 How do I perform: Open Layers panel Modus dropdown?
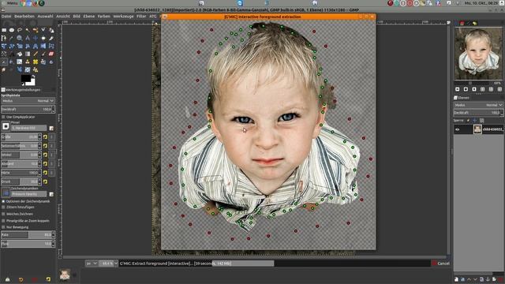point(478,105)
